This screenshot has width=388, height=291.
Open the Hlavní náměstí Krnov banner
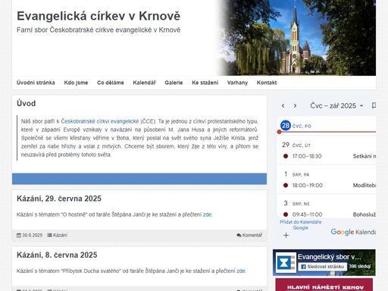point(324,285)
